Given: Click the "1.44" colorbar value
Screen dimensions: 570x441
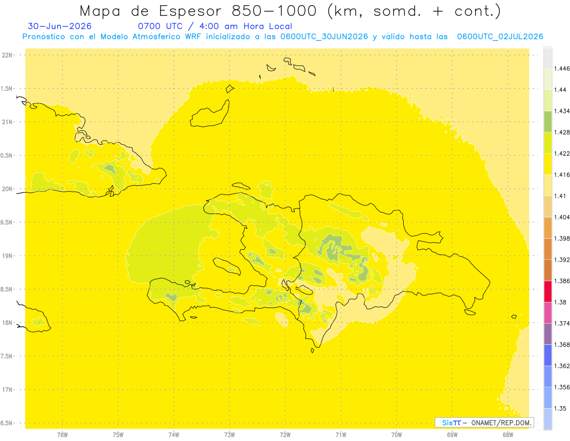Looking at the screenshot, I should [560, 89].
